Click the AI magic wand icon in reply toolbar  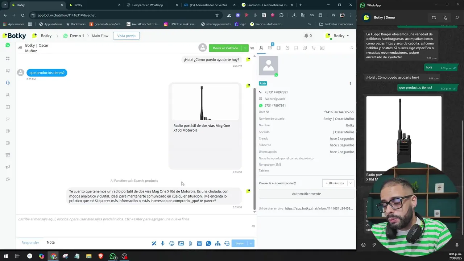154,243
